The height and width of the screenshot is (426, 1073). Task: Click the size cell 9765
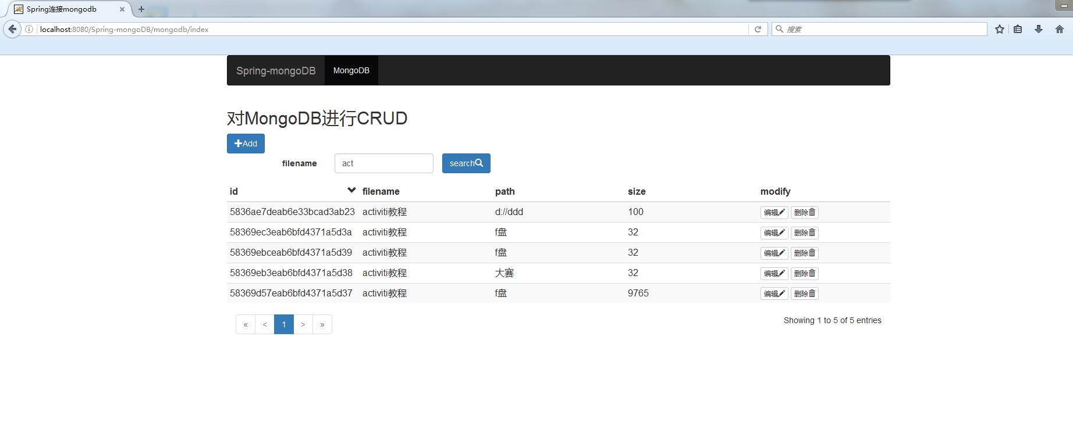pyautogui.click(x=638, y=293)
